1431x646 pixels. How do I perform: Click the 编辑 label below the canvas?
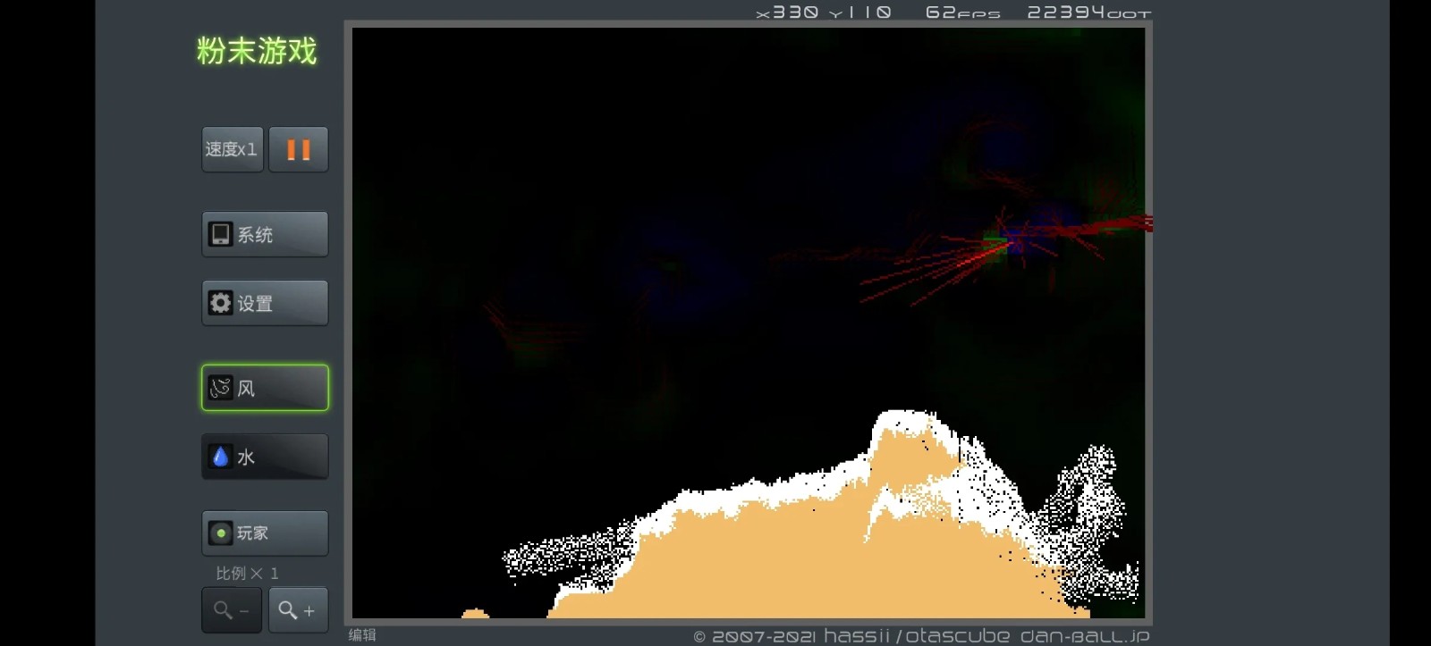[362, 634]
